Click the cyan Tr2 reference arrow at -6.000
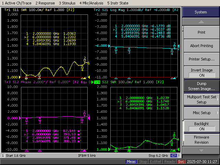Viewport: 220px width, 165px height. point(109,46)
